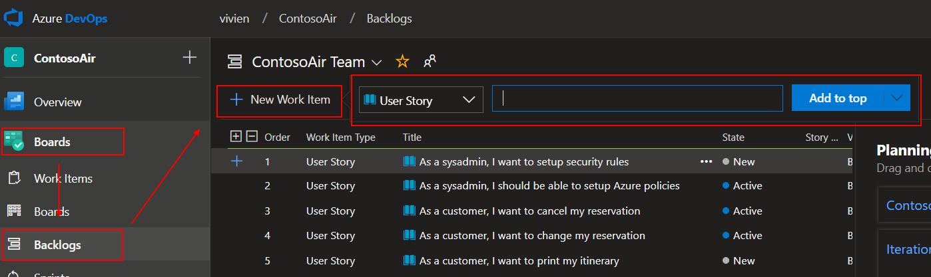
Task: Open Work Items in the sidebar
Action: [x=63, y=179]
